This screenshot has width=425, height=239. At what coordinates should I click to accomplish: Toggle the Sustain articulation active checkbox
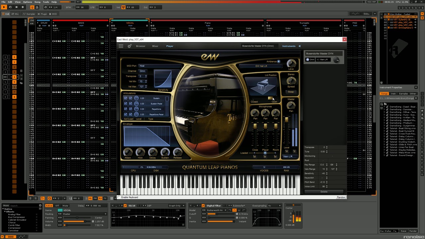[126, 98]
